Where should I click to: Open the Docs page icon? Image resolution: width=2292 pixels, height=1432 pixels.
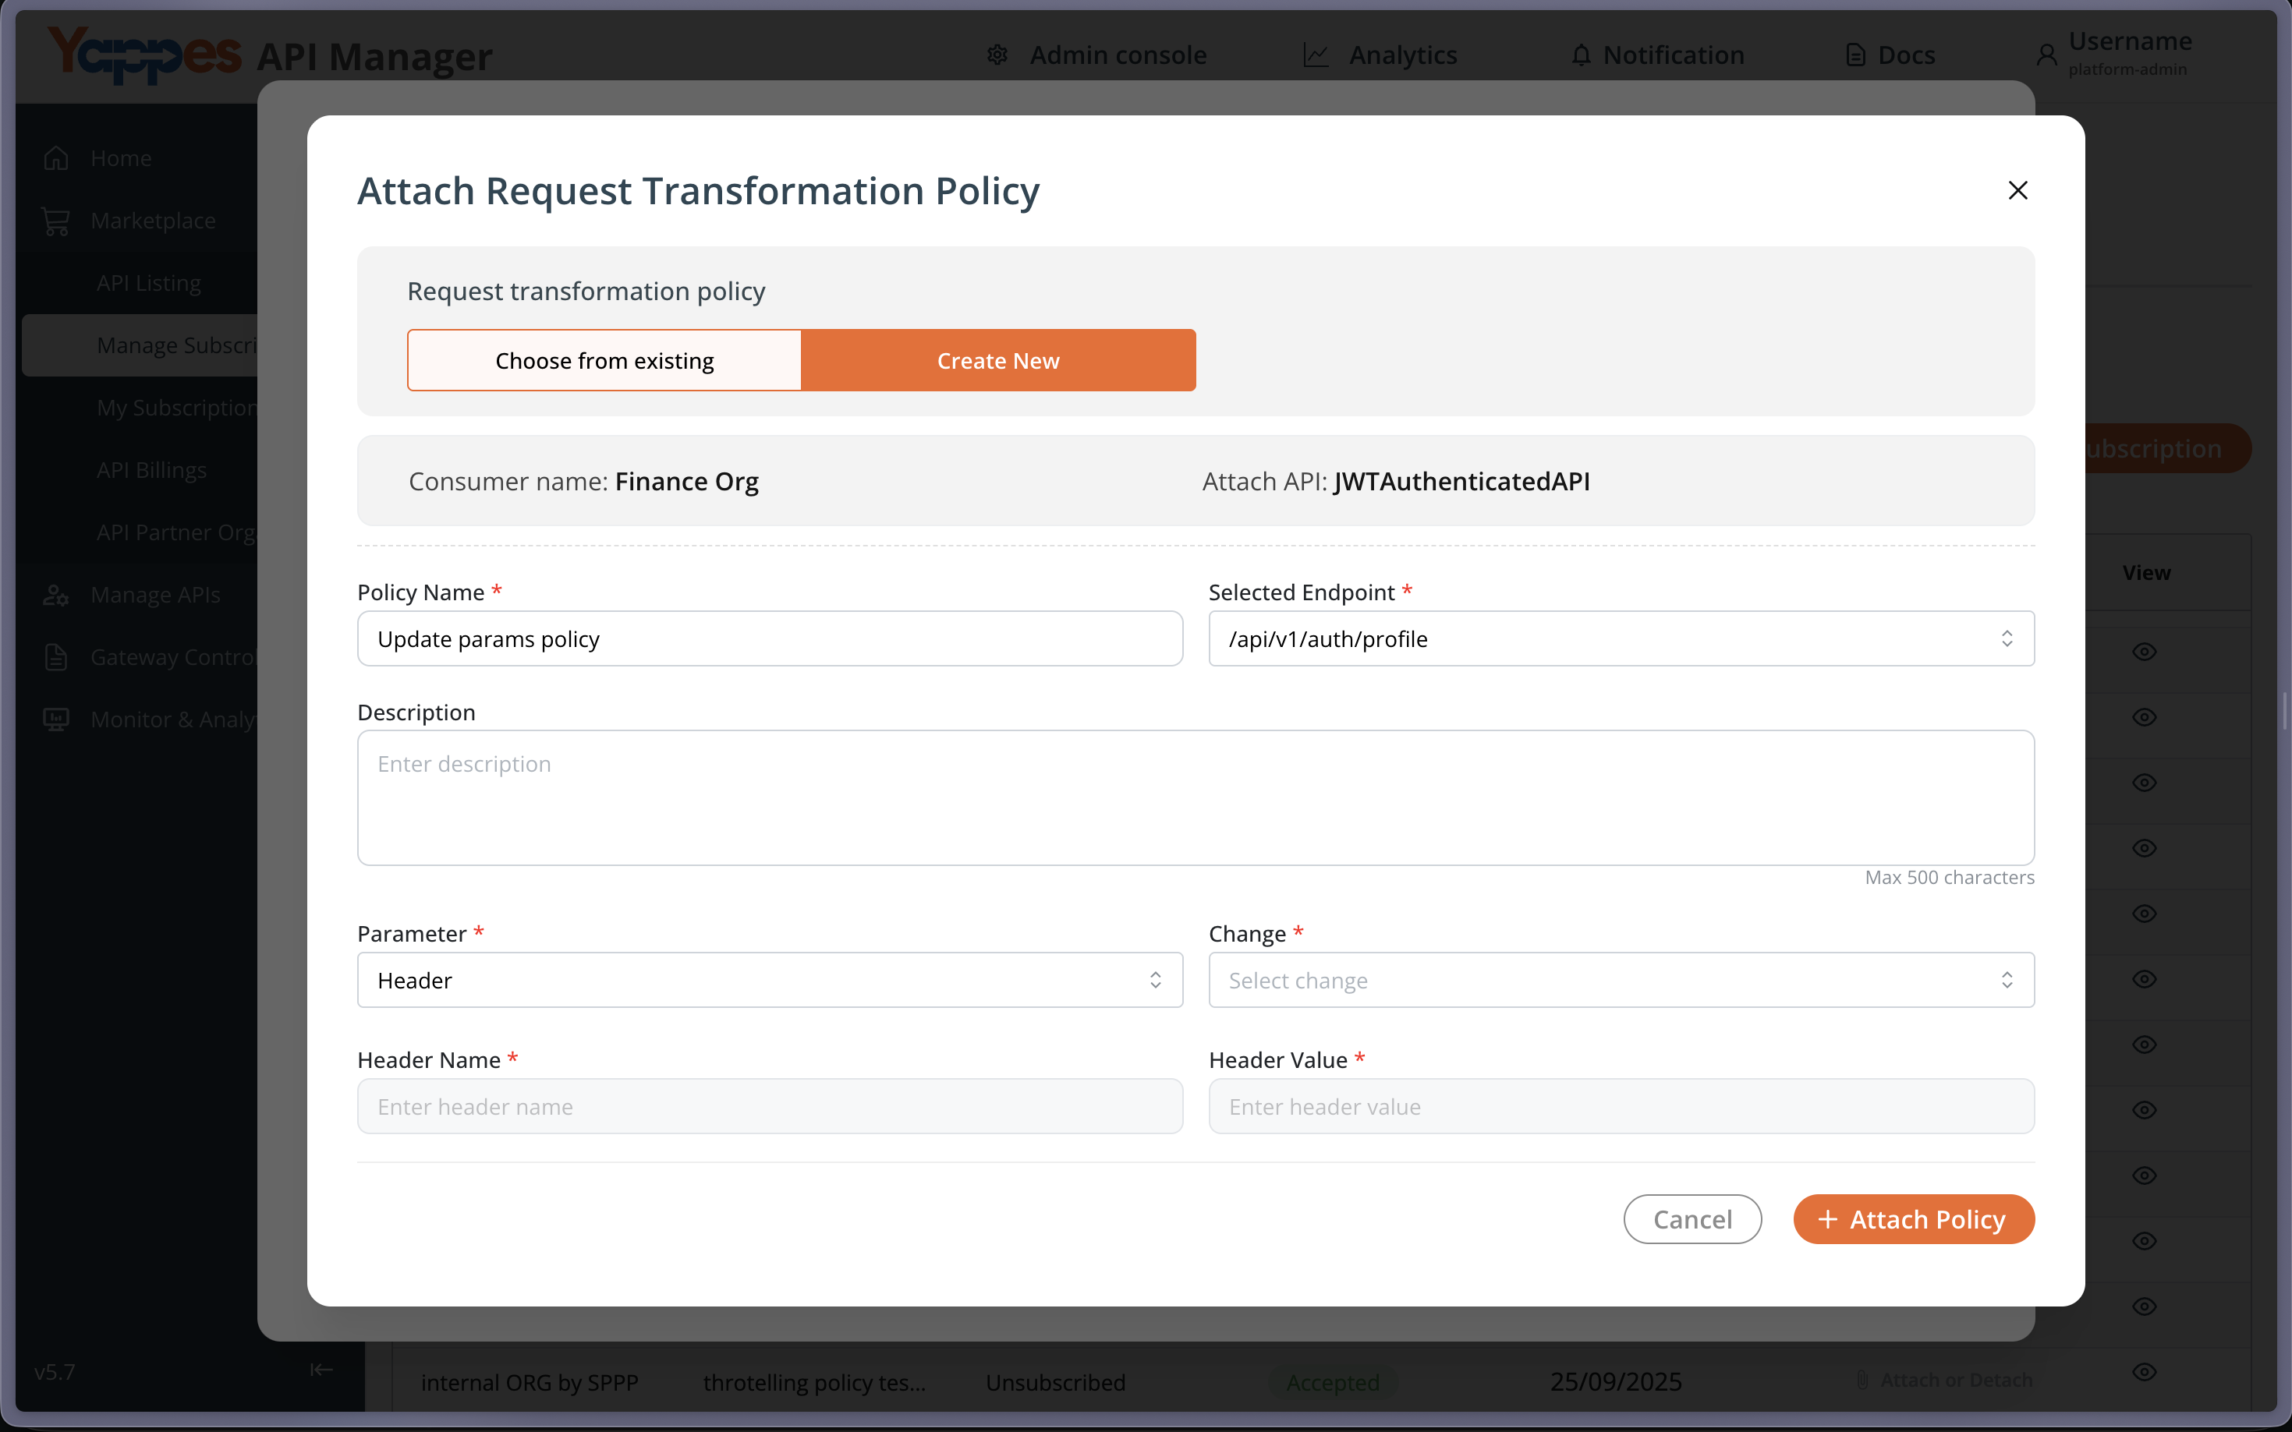(1855, 55)
